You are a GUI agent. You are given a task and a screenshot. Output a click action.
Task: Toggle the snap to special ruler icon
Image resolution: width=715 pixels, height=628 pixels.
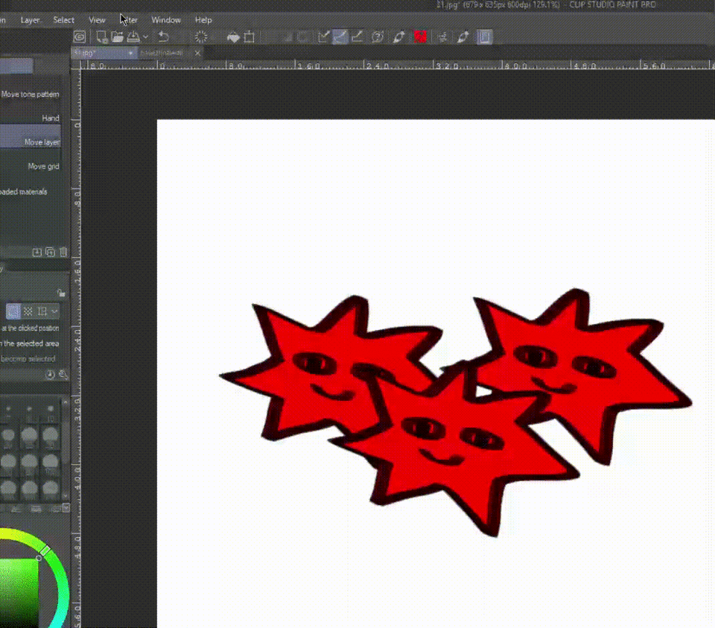pyautogui.click(x=340, y=37)
